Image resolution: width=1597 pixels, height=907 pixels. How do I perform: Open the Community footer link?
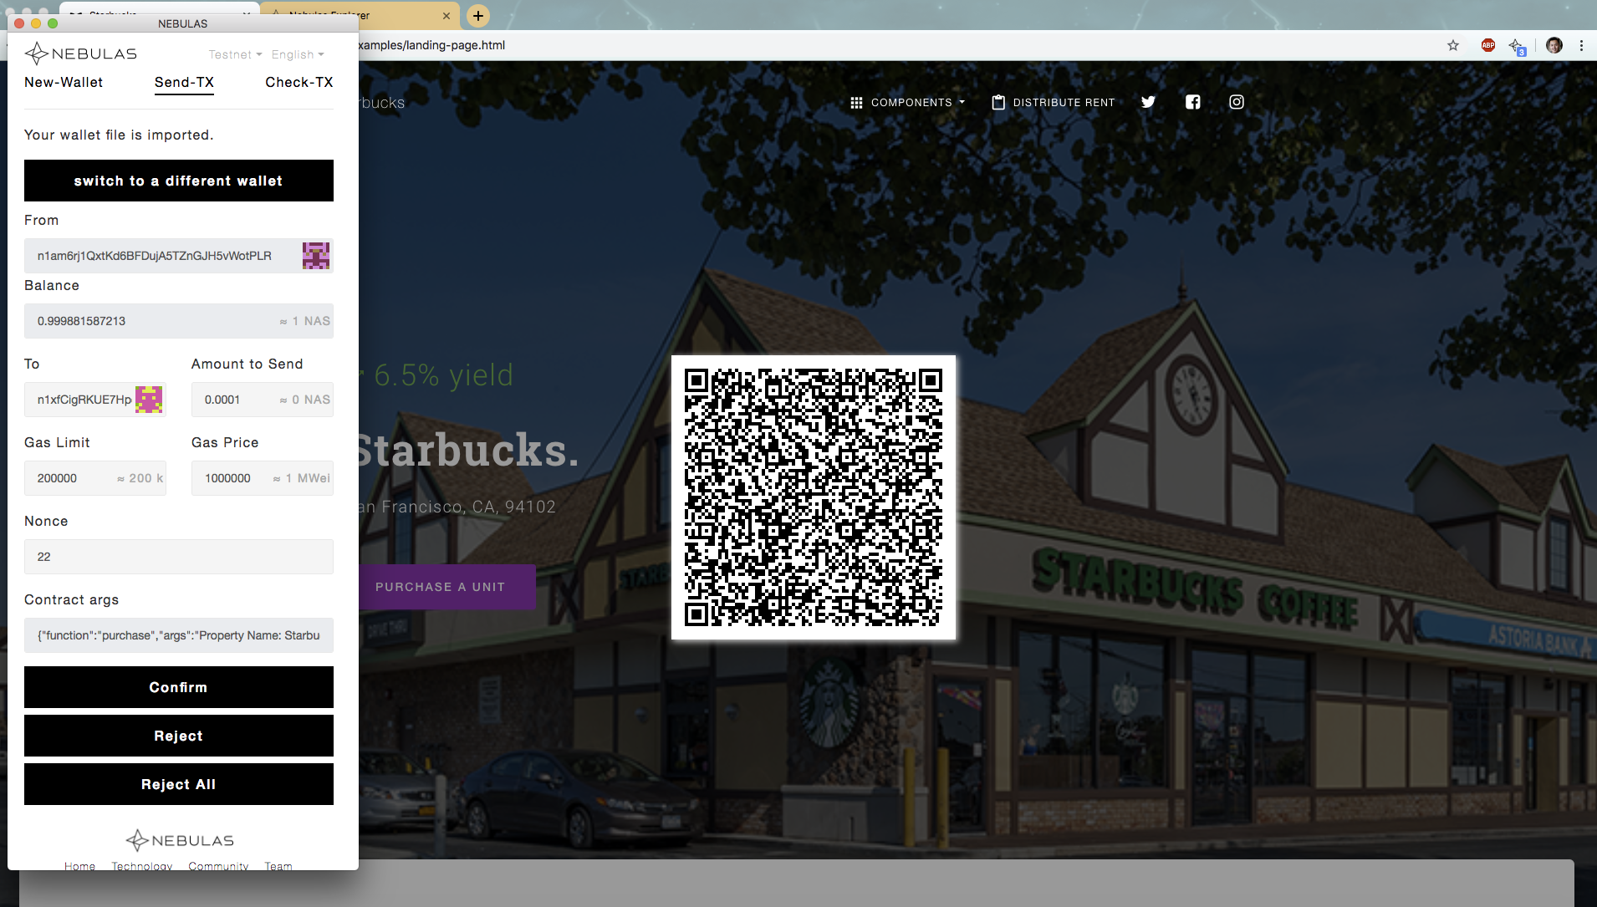tap(218, 866)
